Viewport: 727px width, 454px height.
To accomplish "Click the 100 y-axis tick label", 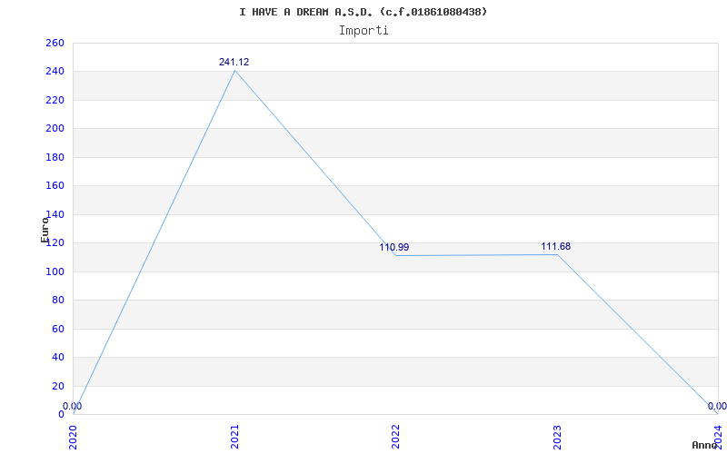I will pos(55,271).
